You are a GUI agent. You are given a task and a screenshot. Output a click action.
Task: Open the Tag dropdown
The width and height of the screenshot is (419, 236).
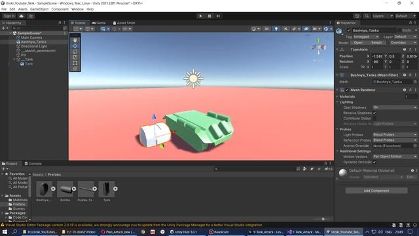pyautogui.click(x=367, y=37)
